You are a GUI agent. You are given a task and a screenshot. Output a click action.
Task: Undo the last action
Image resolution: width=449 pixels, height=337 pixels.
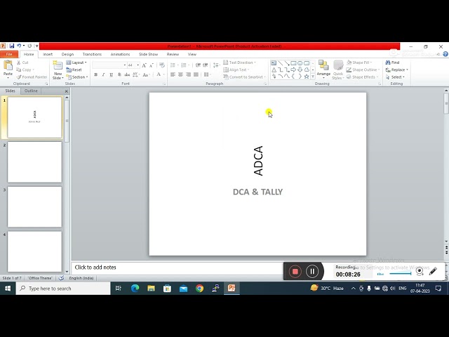[x=19, y=46]
